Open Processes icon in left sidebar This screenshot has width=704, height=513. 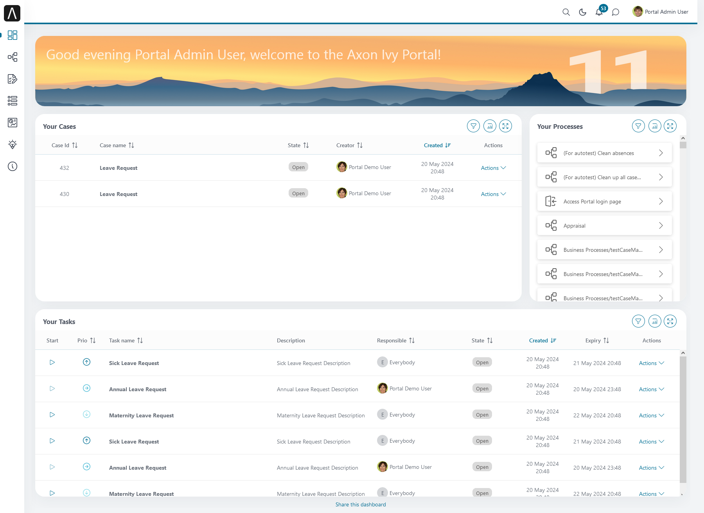[13, 57]
